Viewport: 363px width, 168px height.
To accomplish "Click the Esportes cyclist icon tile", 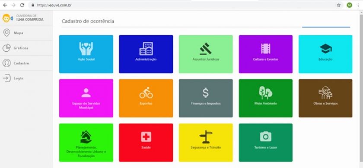I will pyautogui.click(x=146, y=98).
